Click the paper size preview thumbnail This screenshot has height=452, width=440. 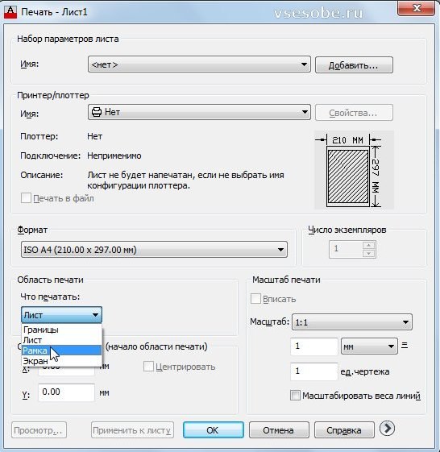(x=354, y=170)
